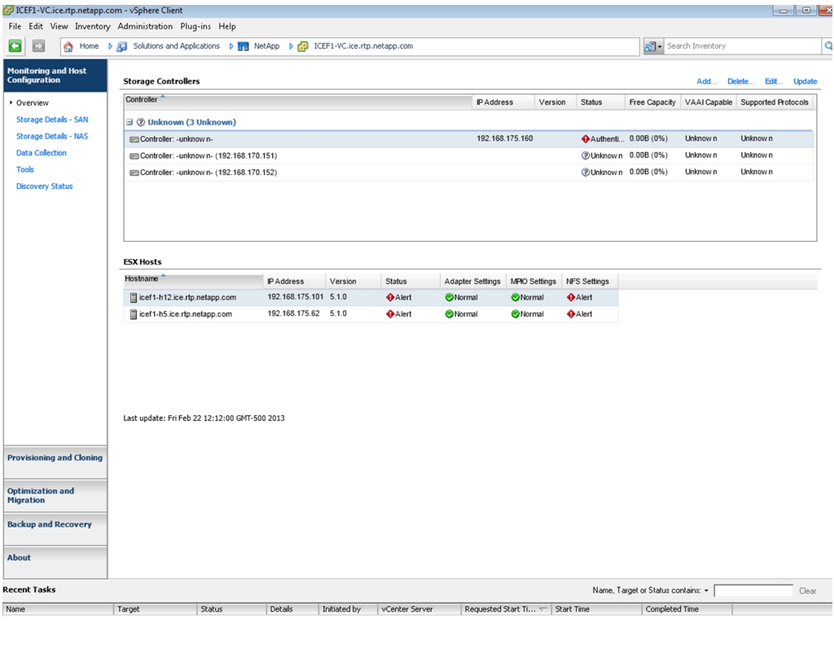Click the Clear button in Recent Tasks
This screenshot has height=653, width=834.
point(807,591)
